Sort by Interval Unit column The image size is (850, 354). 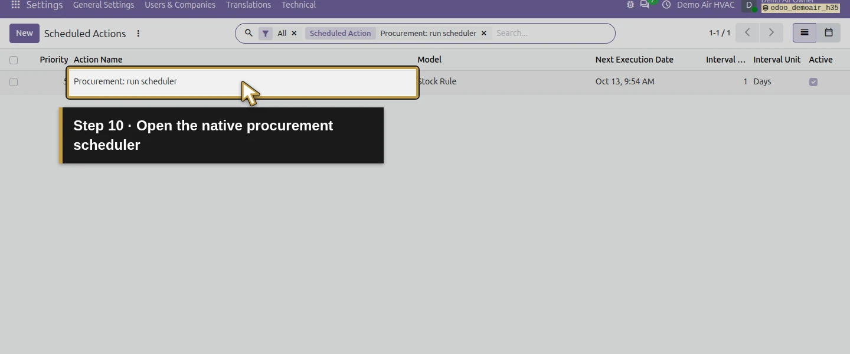(777, 60)
